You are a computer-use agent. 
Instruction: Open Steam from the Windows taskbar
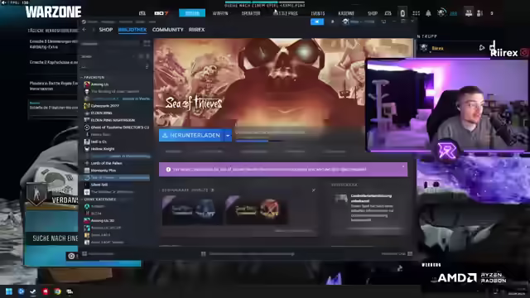[x=33, y=291]
